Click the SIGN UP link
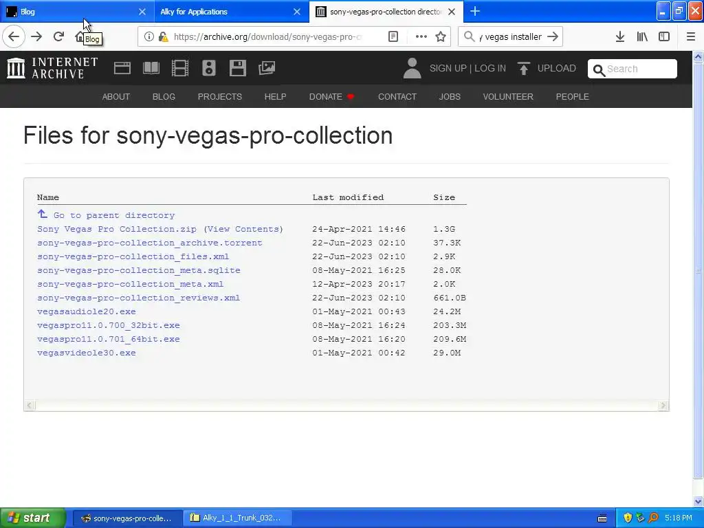 (x=448, y=68)
